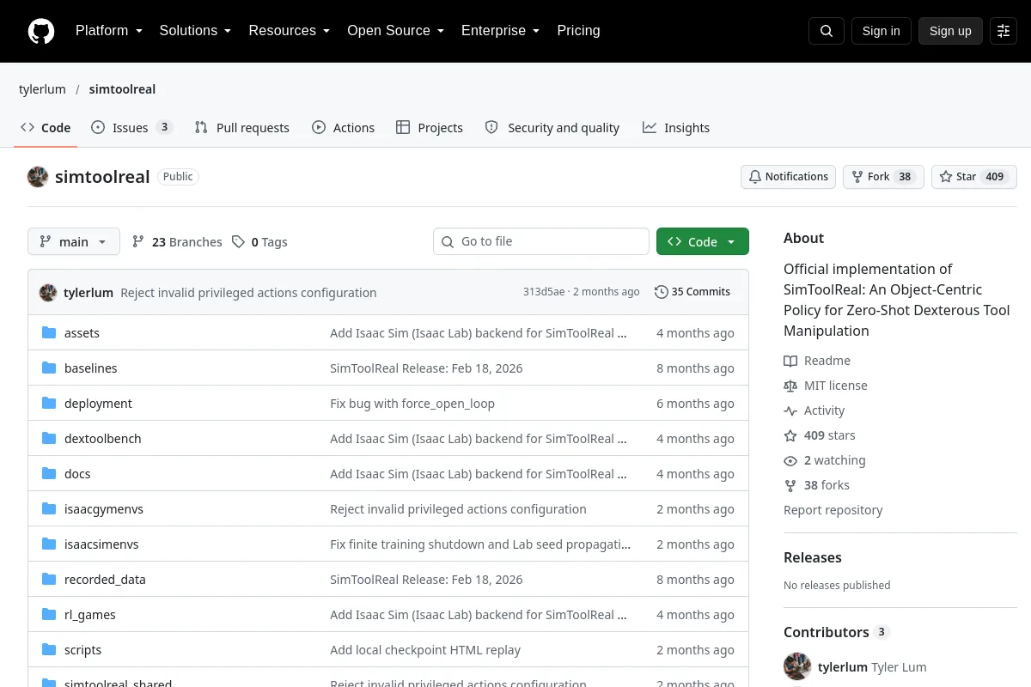Open the isaacgymenvs folder name
Viewport: 1031px width, 687px height.
point(104,509)
